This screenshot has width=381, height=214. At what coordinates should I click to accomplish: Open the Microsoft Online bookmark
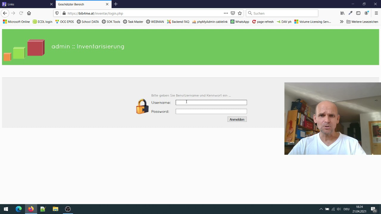point(16,22)
